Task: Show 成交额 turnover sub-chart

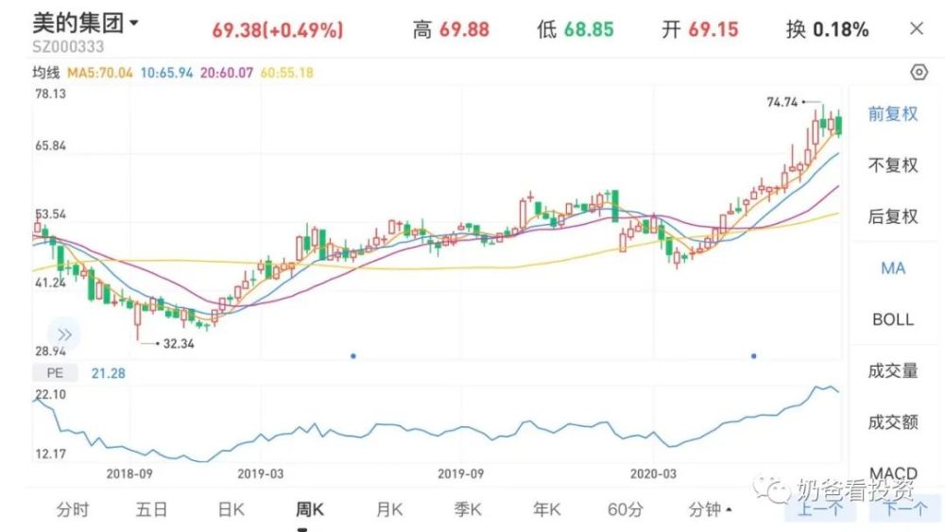Action: click(893, 421)
